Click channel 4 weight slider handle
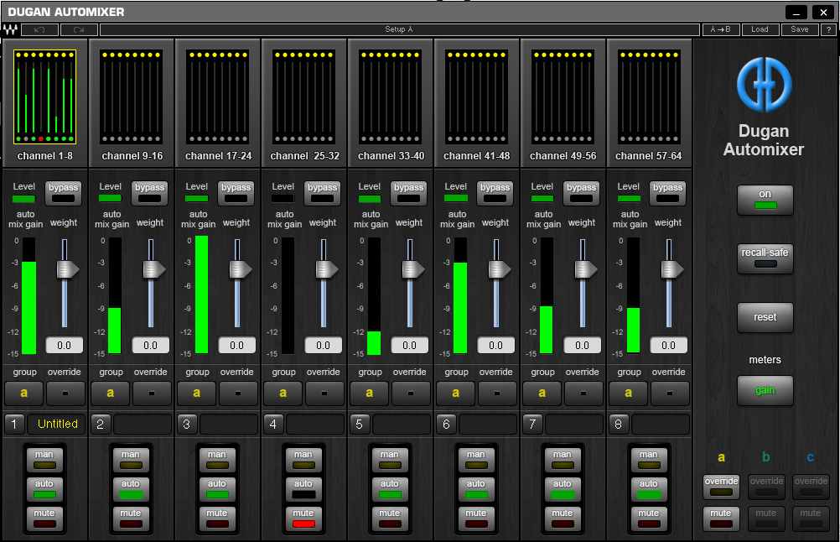This screenshot has width=840, height=542. [x=326, y=269]
